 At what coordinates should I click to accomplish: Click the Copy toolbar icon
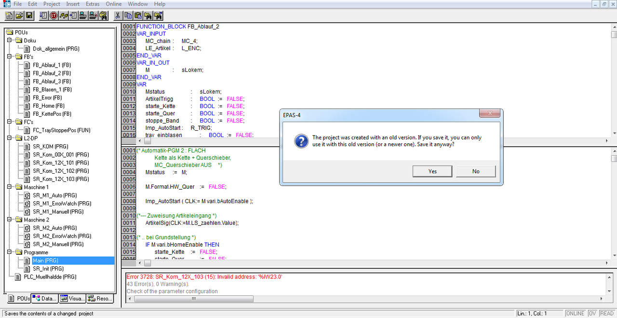[128, 15]
